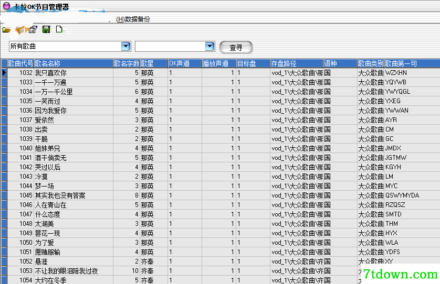Click the 歌名字数 column header

click(127, 63)
